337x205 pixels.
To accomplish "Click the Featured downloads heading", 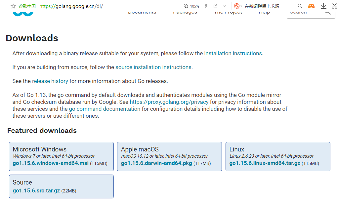I will tap(42, 130).
